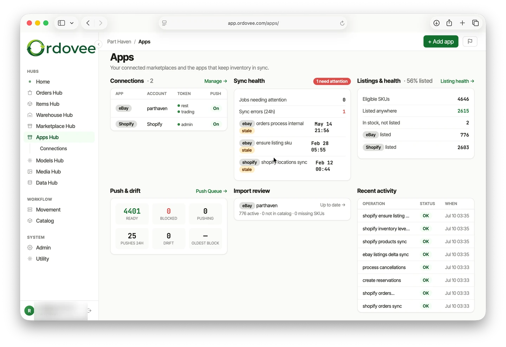Click the eBay app badge in Connections
The image size is (506, 347).
pyautogui.click(x=123, y=108)
